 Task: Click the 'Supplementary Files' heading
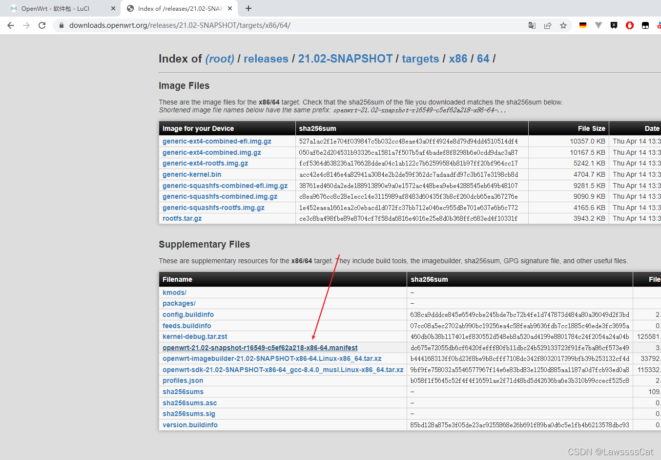click(x=204, y=244)
